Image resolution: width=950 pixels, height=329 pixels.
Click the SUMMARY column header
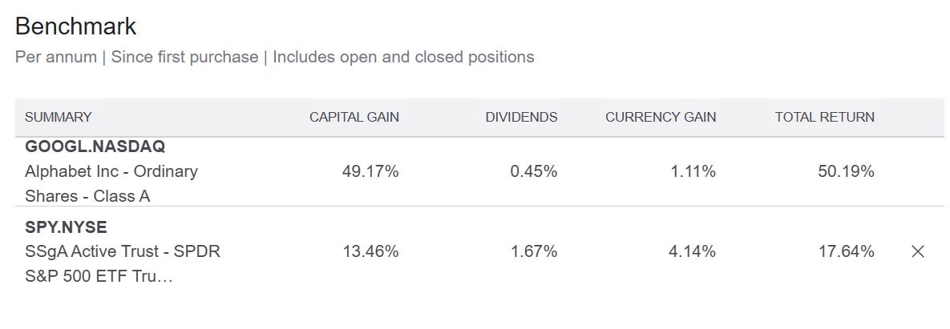59,117
